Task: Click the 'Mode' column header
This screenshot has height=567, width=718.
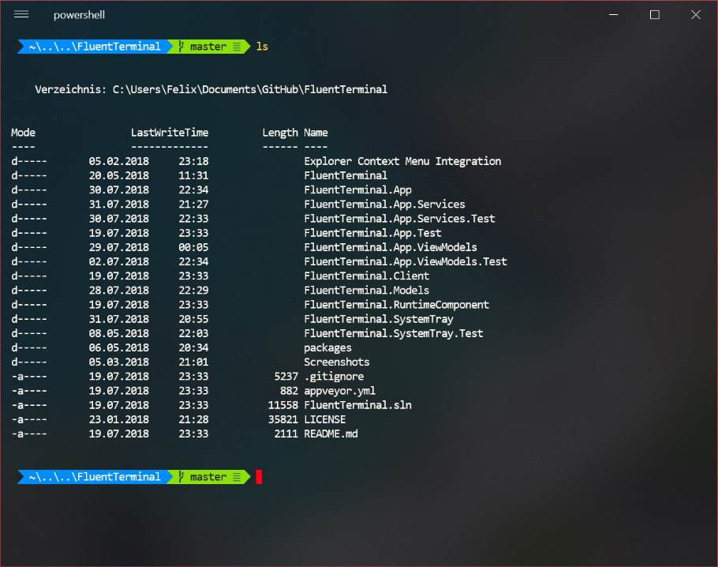Action: [x=23, y=133]
